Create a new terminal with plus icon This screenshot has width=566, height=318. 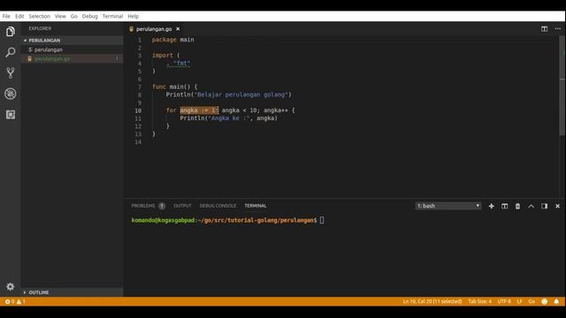[x=492, y=206]
